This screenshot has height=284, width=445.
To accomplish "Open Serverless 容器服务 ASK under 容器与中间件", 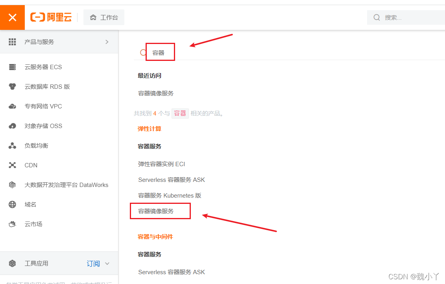I will point(172,272).
